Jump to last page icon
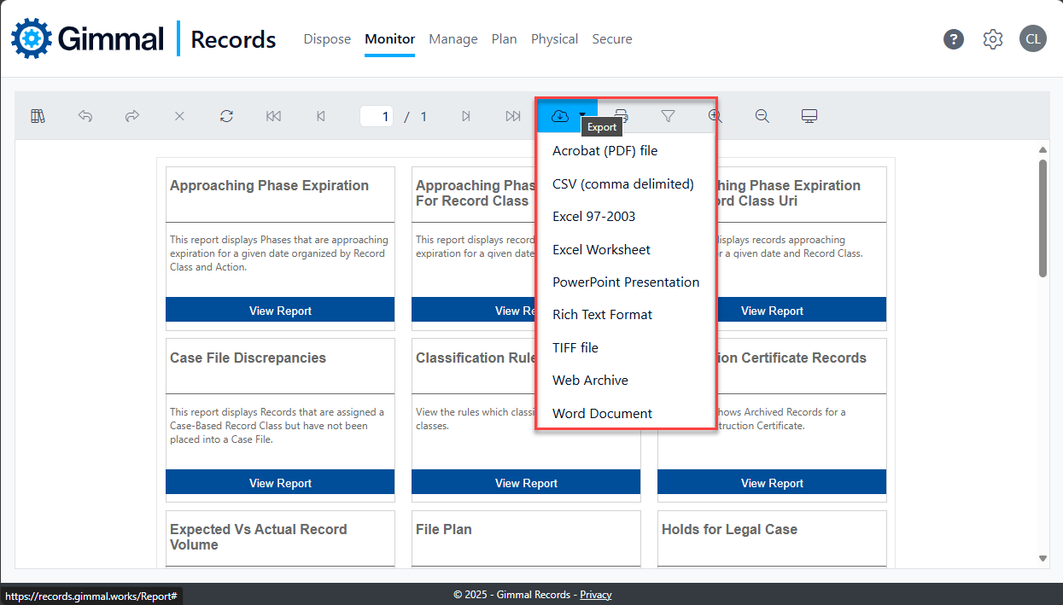The image size is (1063, 605). tap(512, 116)
